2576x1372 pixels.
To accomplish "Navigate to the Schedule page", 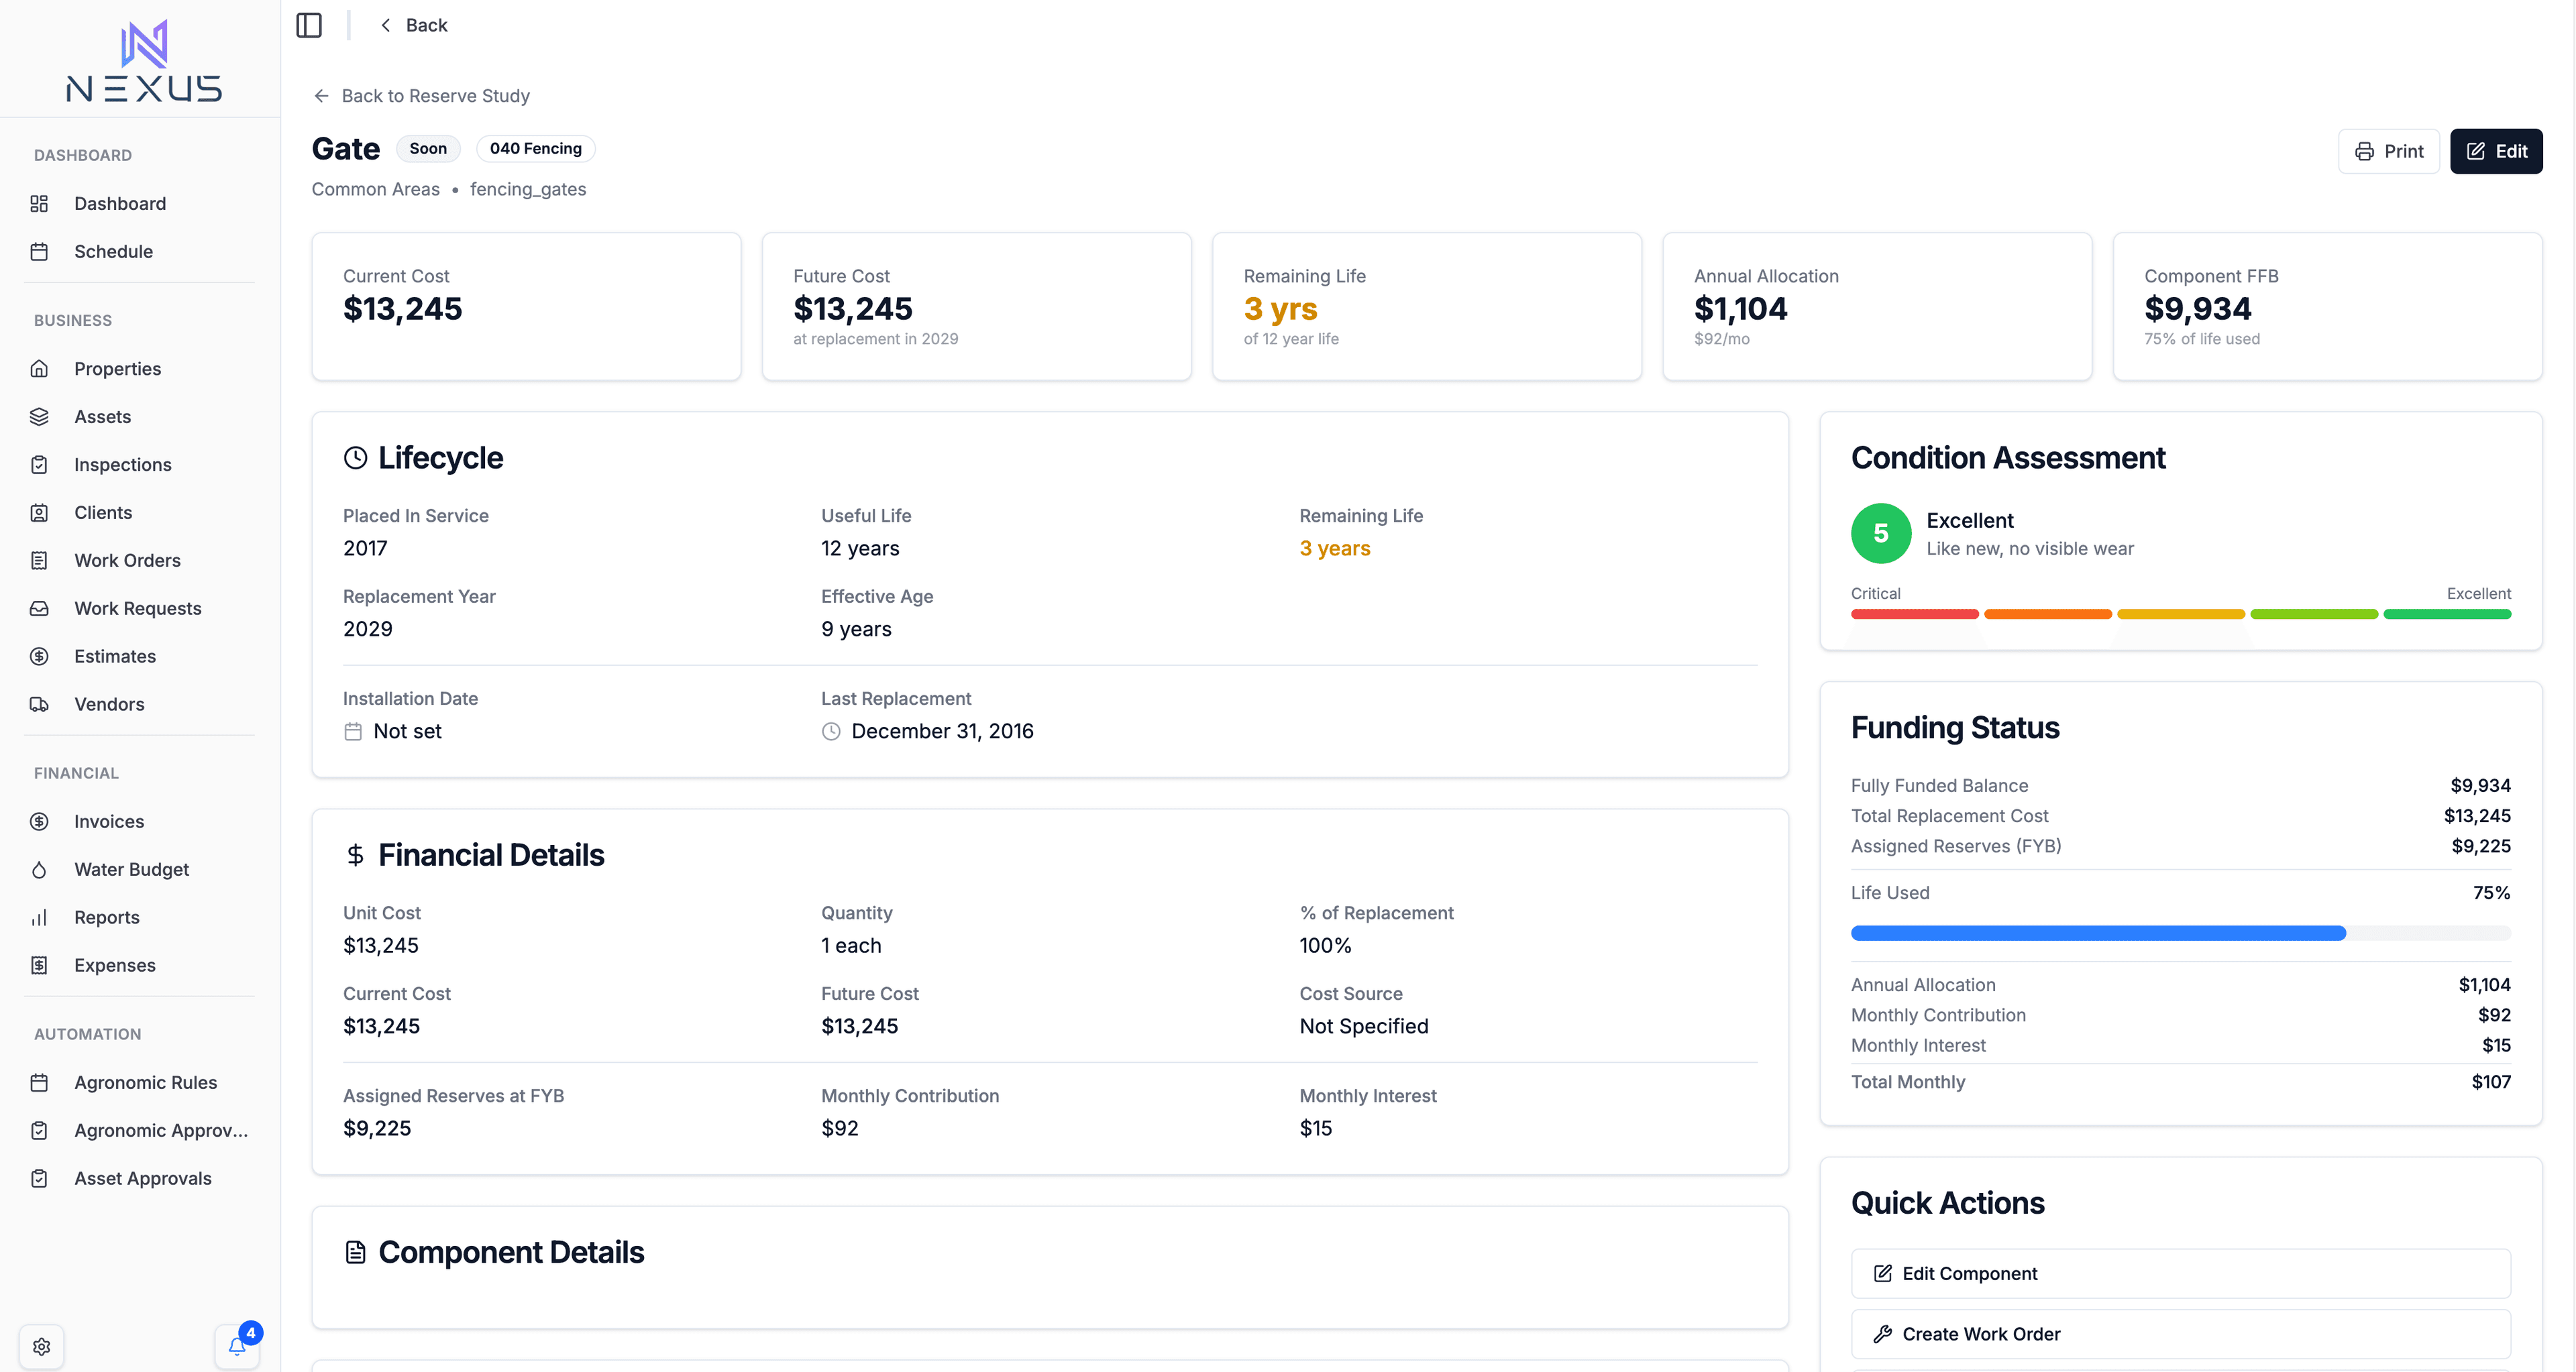I will click(113, 252).
